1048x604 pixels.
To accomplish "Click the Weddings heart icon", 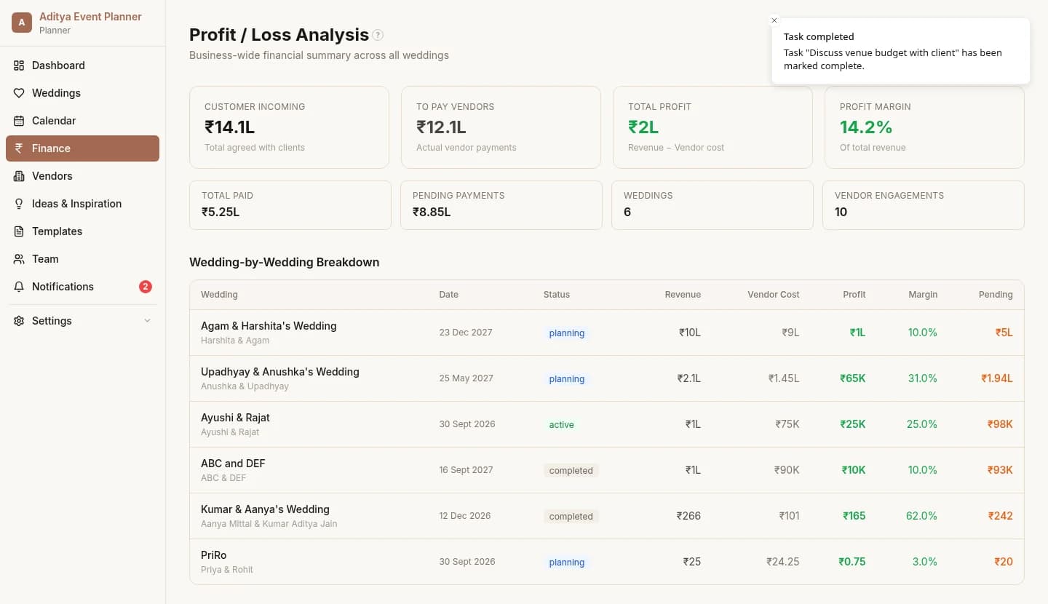I will [19, 93].
